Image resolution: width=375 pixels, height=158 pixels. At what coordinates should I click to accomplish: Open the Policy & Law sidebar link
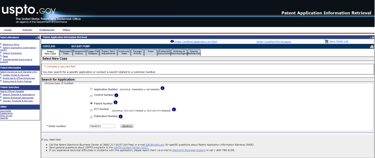[6, 115]
